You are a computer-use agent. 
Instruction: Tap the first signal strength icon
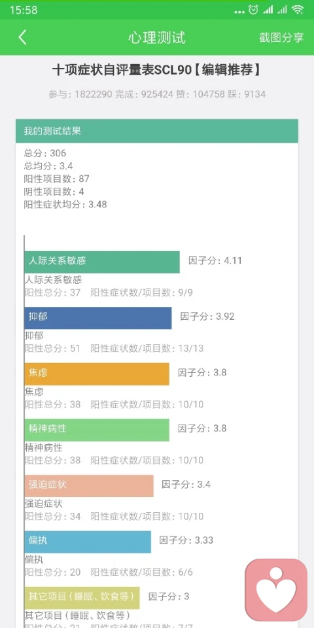pos(268,10)
